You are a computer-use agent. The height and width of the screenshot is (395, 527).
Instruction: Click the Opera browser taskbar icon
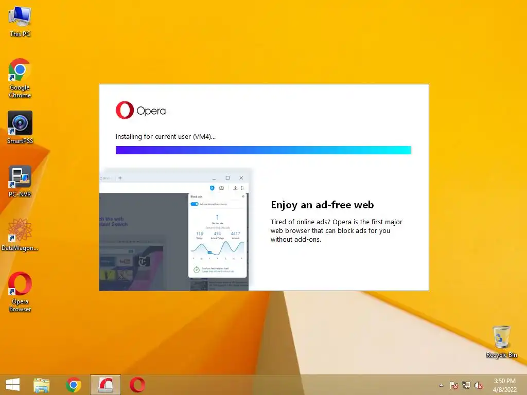click(137, 385)
